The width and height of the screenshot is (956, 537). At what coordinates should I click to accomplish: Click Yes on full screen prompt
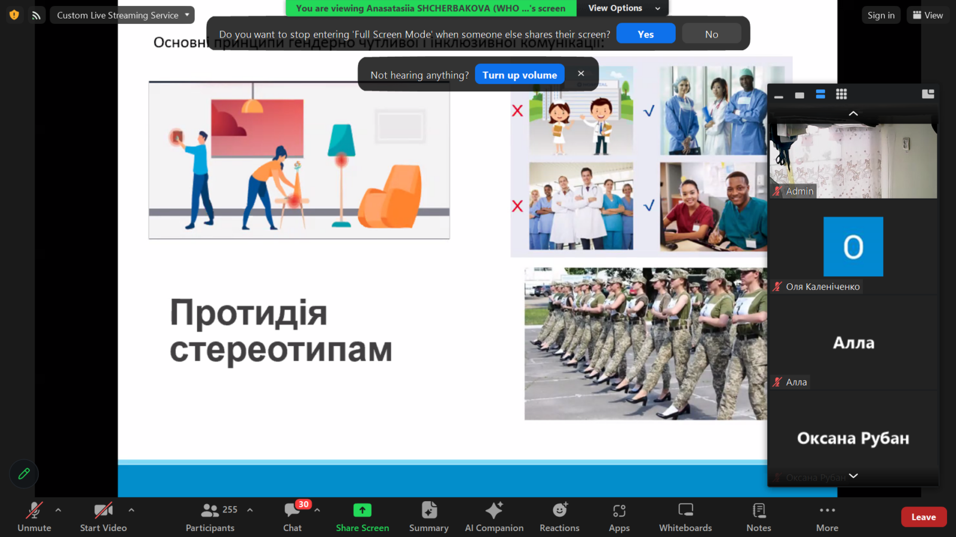tap(645, 34)
